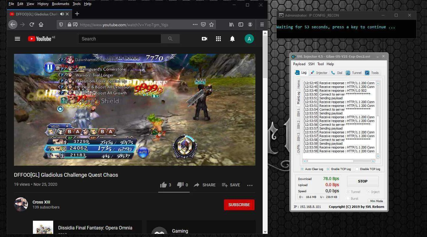The width and height of the screenshot is (427, 237).
Task: Click YouTube create video icon
Action: (204, 39)
